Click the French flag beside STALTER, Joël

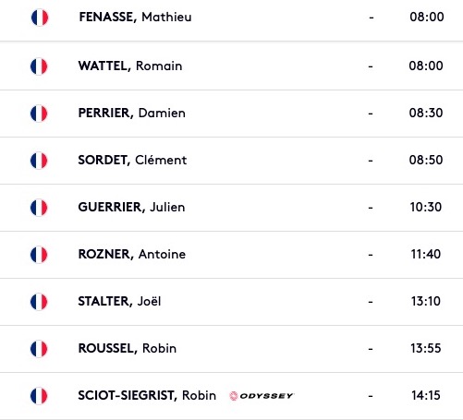pos(39,302)
